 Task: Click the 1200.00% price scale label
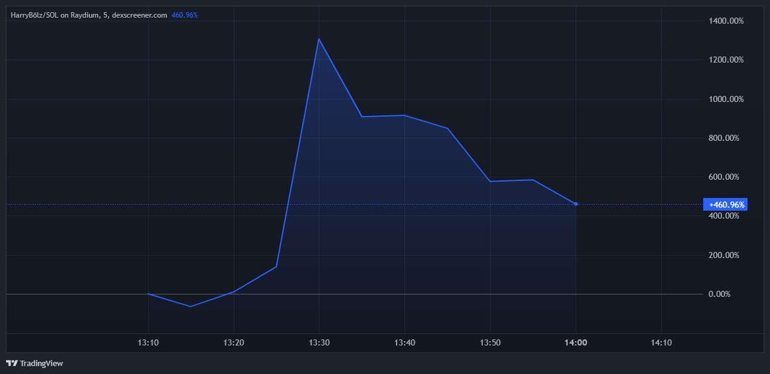click(726, 60)
